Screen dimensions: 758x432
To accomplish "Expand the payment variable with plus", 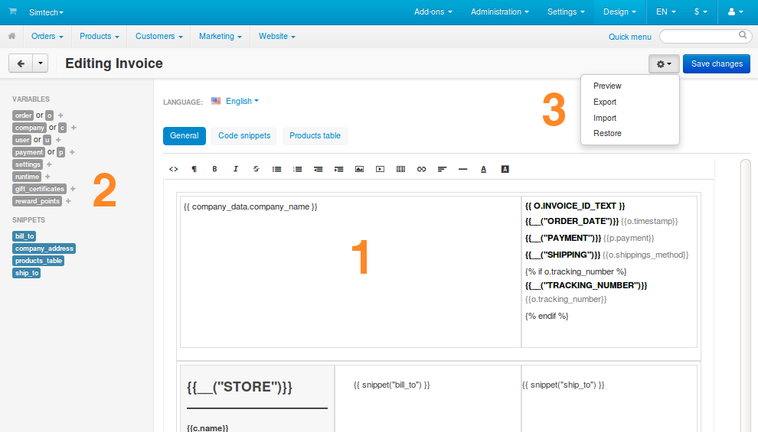I will (x=71, y=152).
